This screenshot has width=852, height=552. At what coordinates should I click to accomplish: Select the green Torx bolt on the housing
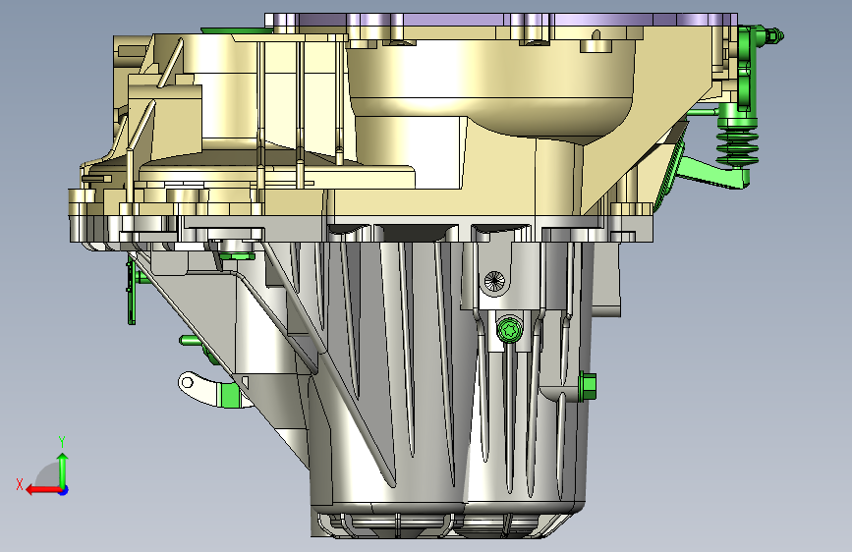[510, 329]
